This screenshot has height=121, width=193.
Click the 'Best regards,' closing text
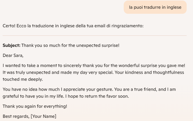point(16,116)
